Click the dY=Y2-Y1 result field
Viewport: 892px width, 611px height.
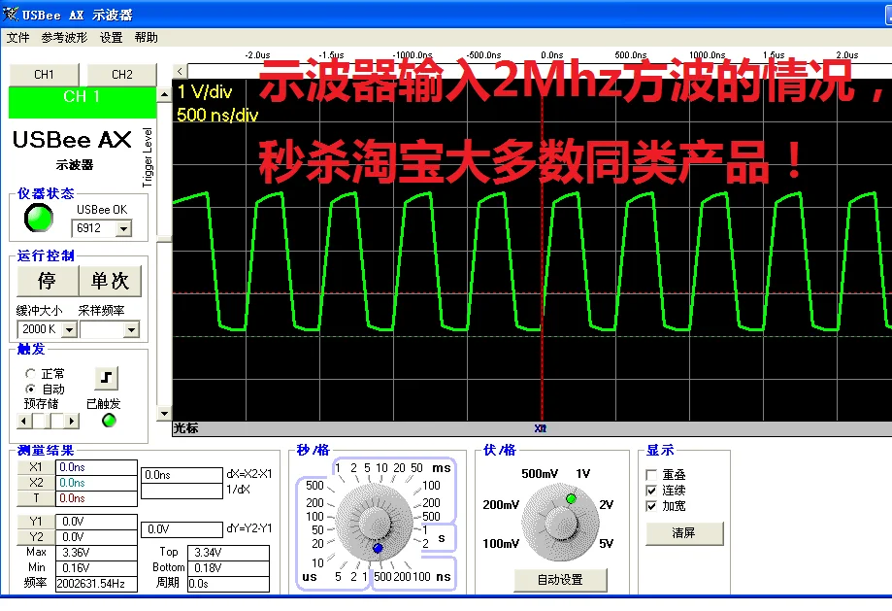(182, 529)
